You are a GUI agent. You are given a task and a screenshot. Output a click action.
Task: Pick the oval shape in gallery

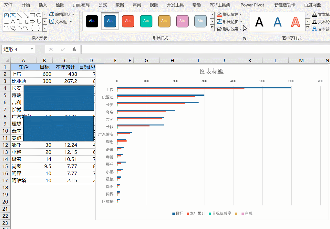pyautogui.click(x=39, y=15)
